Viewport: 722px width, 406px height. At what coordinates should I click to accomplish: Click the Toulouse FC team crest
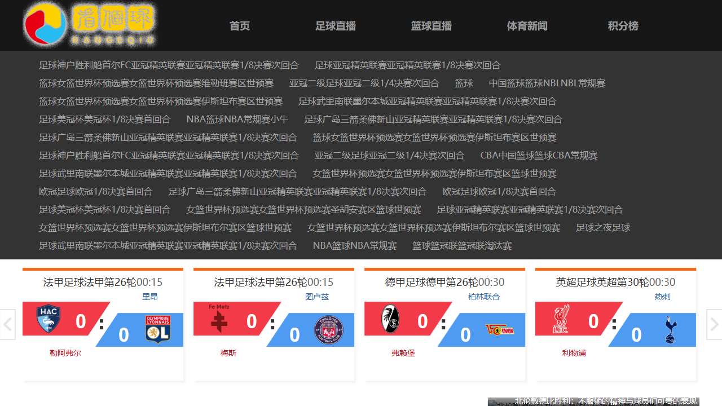[328, 330]
